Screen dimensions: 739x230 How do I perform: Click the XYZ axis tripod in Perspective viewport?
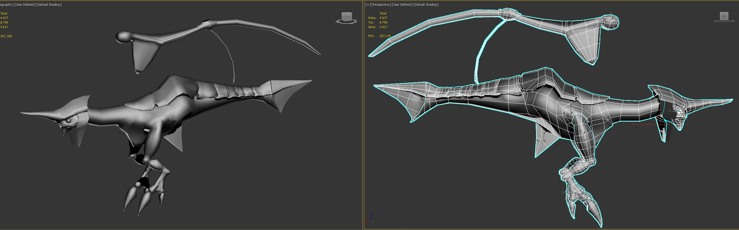(x=370, y=218)
